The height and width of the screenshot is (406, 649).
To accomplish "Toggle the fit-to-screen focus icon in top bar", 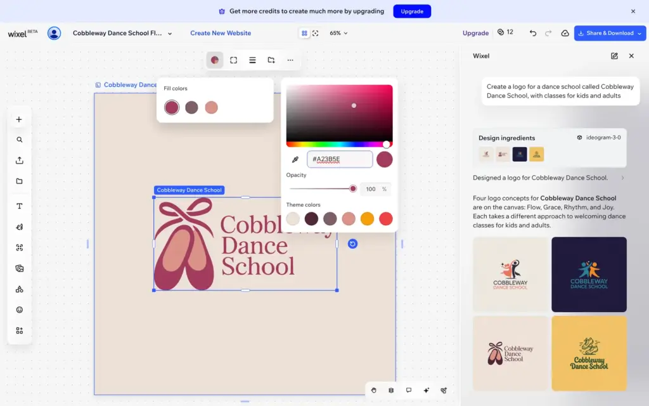I will pyautogui.click(x=316, y=33).
